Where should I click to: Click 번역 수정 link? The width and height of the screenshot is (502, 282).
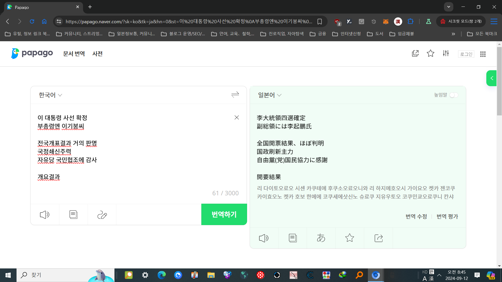(x=416, y=216)
